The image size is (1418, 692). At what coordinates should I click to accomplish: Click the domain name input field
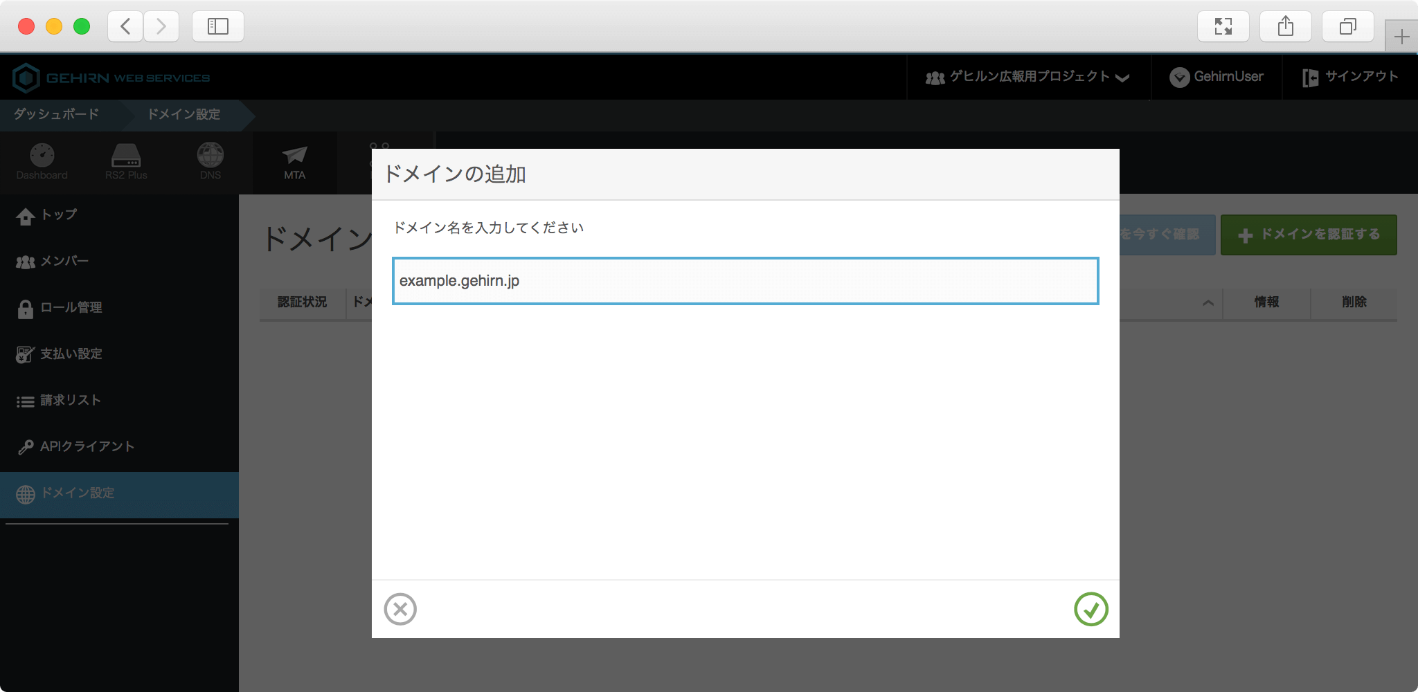coord(745,281)
